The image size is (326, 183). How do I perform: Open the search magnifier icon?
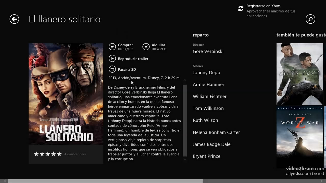pos(310,19)
